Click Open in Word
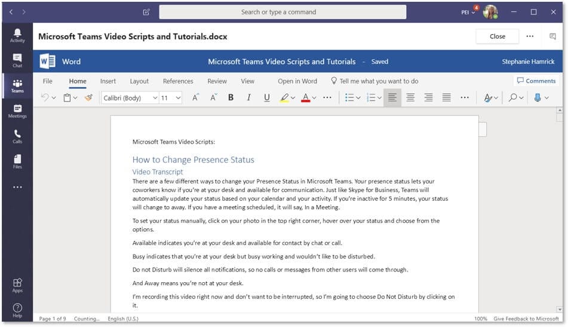The image size is (568, 327). [297, 81]
